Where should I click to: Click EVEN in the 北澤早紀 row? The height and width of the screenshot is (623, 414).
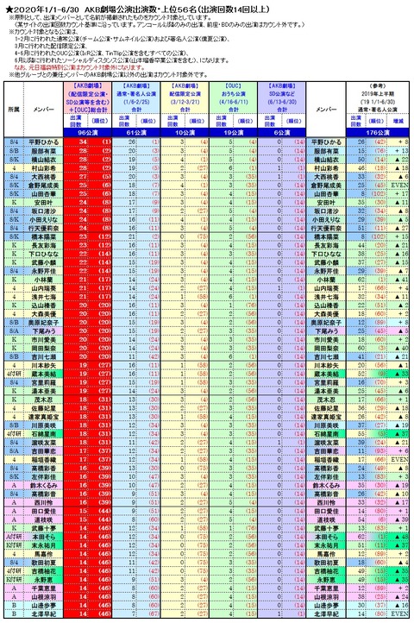(x=399, y=614)
